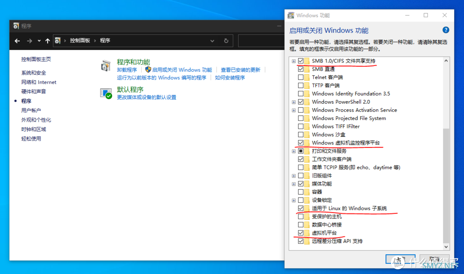The image size is (464, 274).
Task: Click the 控制面板 breadcrumb in address bar
Action: (80, 40)
